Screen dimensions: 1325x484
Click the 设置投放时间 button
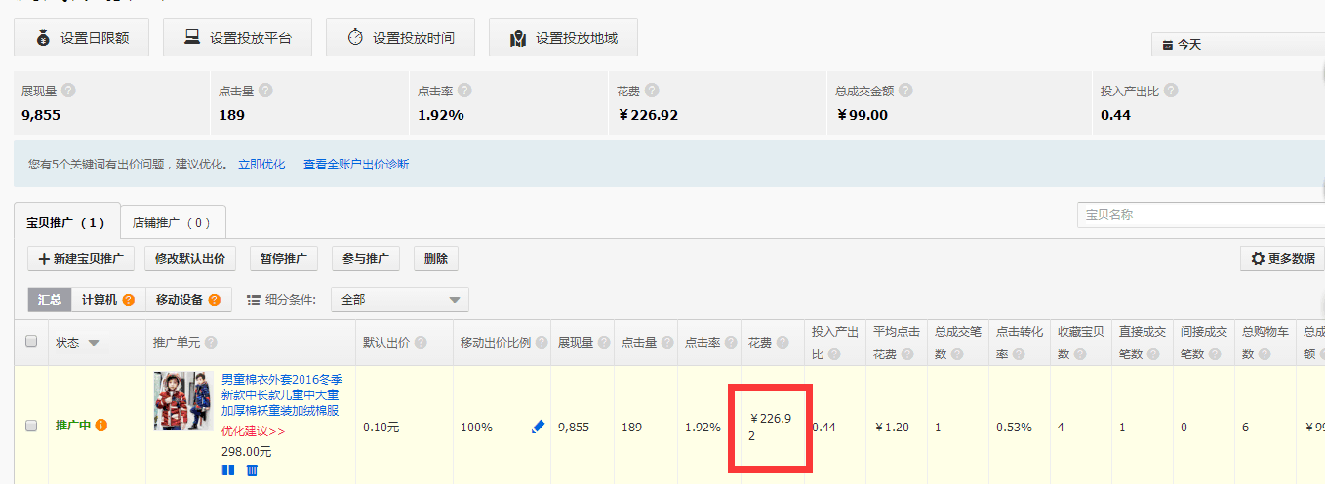[401, 38]
